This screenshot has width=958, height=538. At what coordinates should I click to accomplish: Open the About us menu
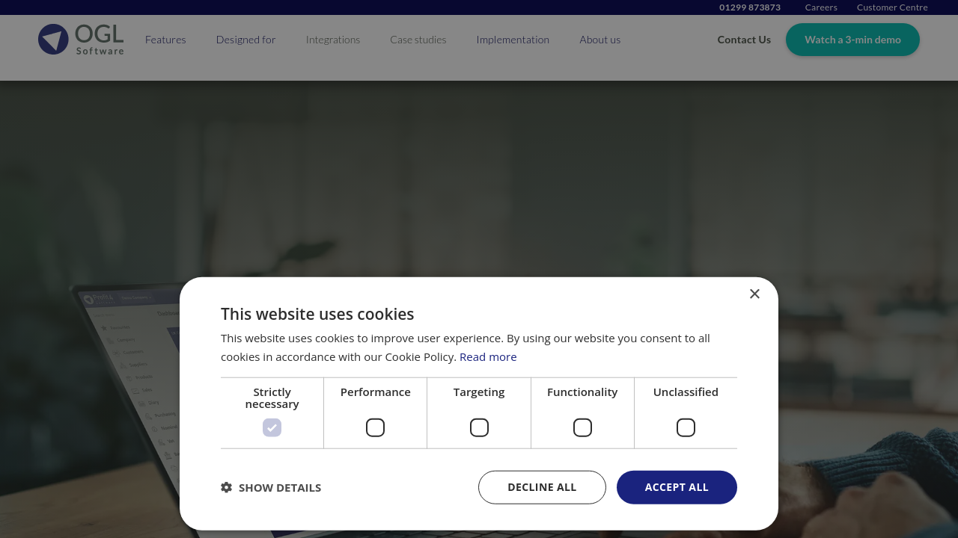click(x=599, y=40)
